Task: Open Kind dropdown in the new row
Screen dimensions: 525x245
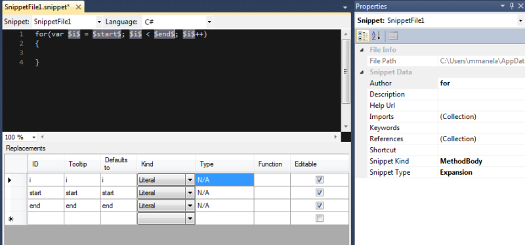Action: click(x=190, y=219)
